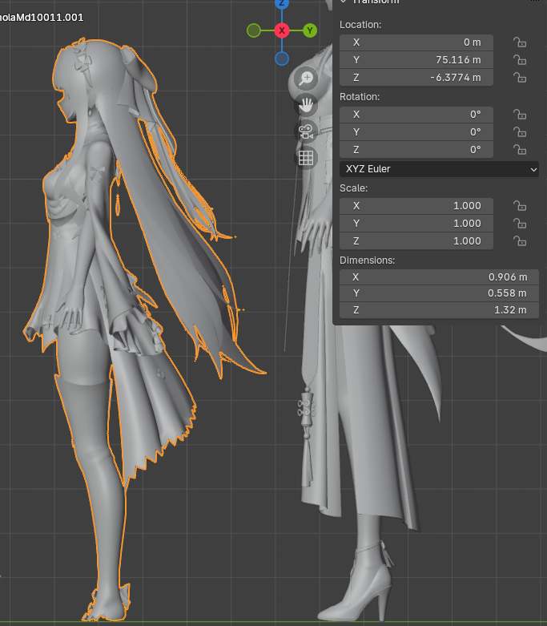Lock the Rotation Y value
This screenshot has width=547, height=626.
[520, 132]
